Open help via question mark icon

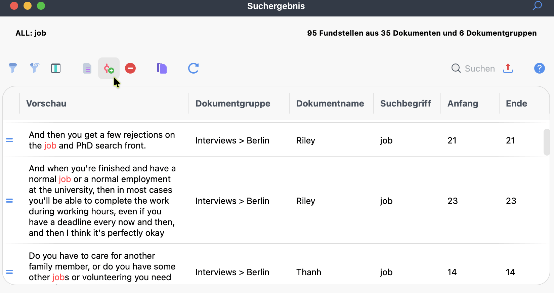(540, 68)
